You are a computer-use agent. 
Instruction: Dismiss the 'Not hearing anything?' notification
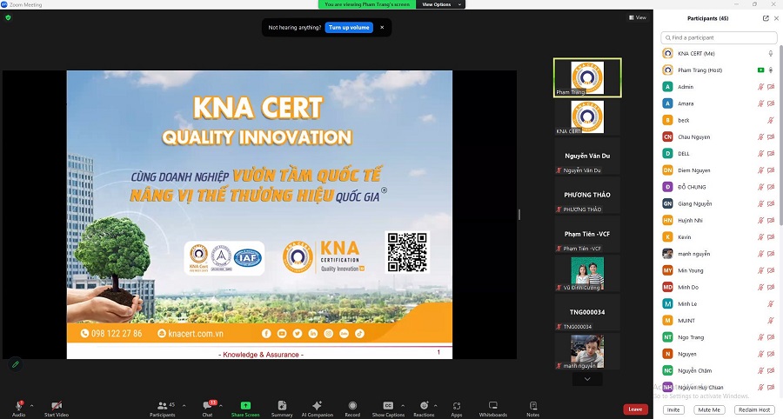click(x=382, y=28)
